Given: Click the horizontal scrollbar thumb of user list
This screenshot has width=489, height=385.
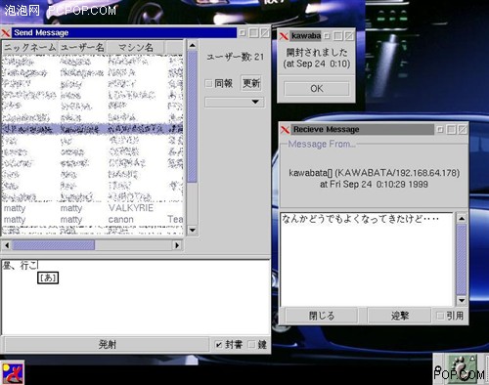Looking at the screenshot, I should coord(53,245).
